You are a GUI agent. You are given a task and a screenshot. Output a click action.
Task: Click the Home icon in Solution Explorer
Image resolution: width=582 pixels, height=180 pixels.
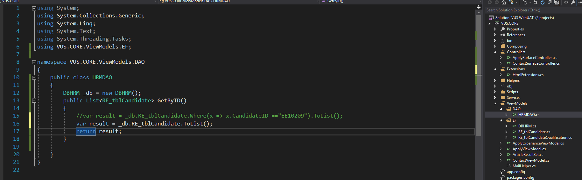[x=503, y=3]
